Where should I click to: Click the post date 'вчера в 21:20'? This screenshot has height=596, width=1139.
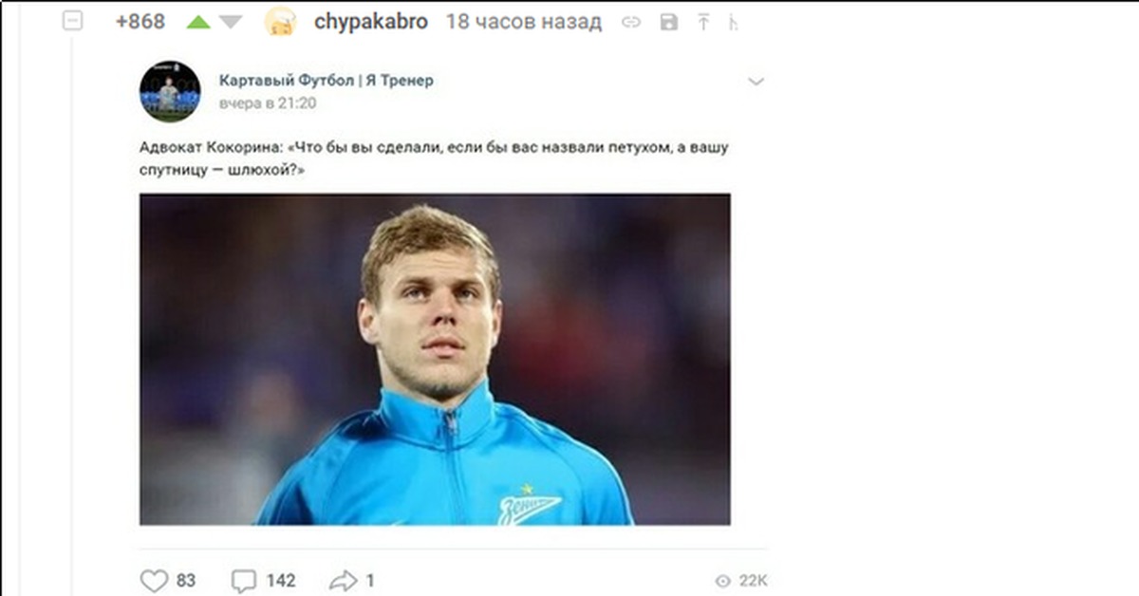tap(268, 103)
